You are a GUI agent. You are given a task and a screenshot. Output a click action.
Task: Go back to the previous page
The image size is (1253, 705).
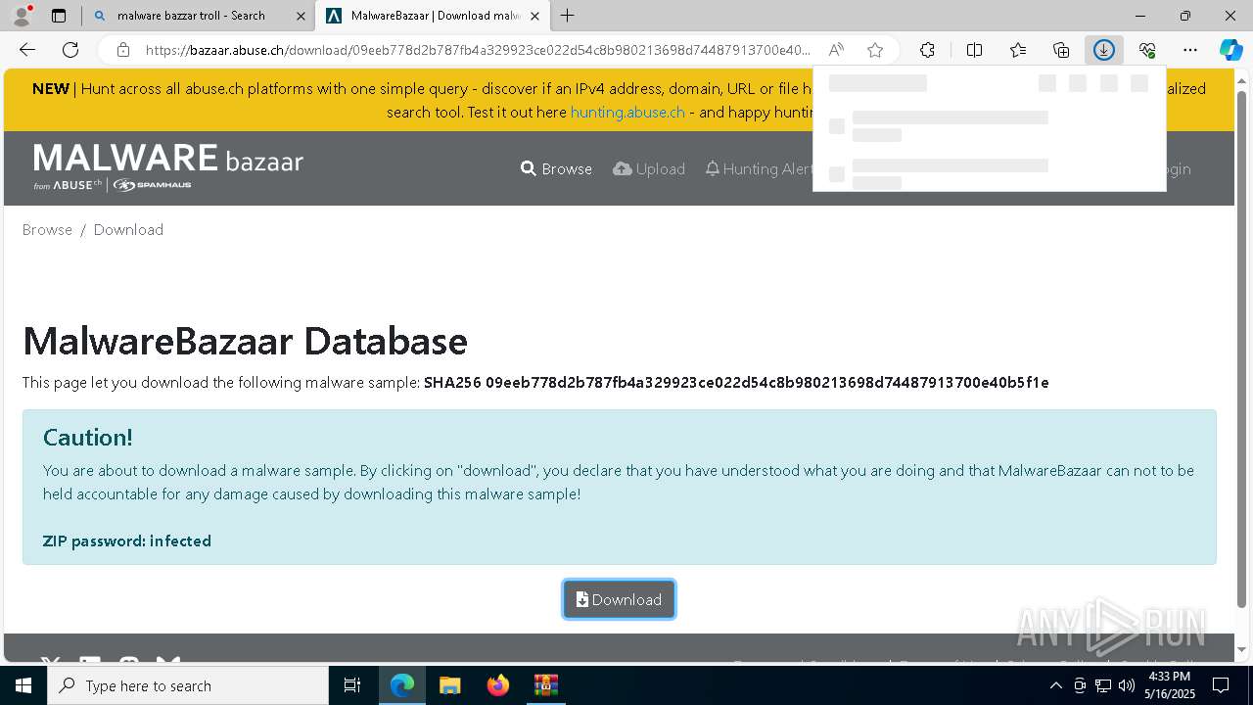click(x=27, y=50)
